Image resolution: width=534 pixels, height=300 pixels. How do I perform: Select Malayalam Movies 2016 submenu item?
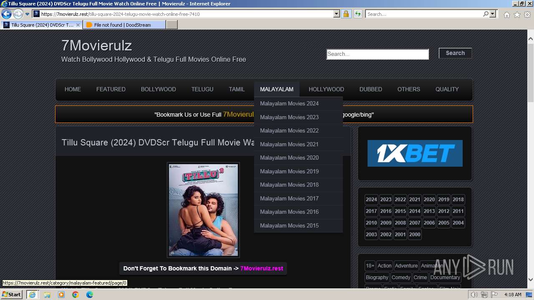(x=298, y=212)
